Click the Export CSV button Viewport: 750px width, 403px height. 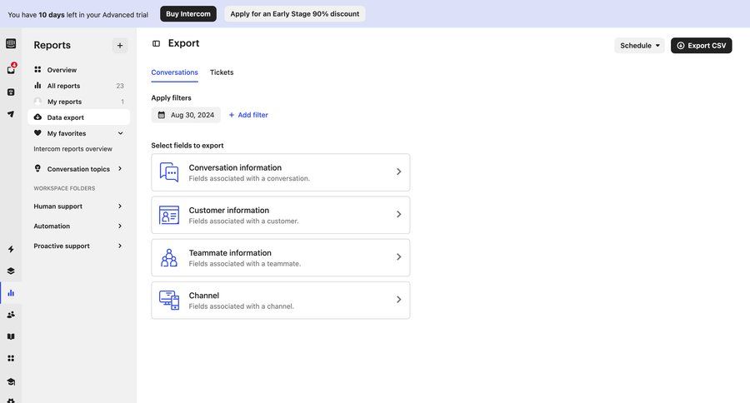[x=701, y=46]
